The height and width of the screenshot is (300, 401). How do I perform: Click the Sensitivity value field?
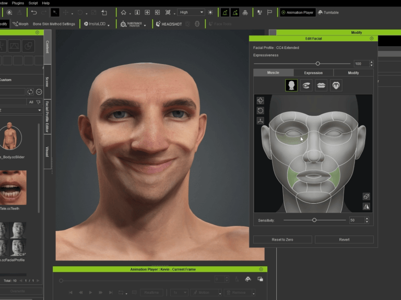pos(357,220)
